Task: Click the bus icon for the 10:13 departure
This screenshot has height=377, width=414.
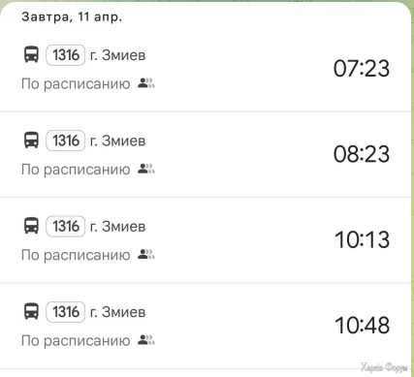Action: coord(31,226)
